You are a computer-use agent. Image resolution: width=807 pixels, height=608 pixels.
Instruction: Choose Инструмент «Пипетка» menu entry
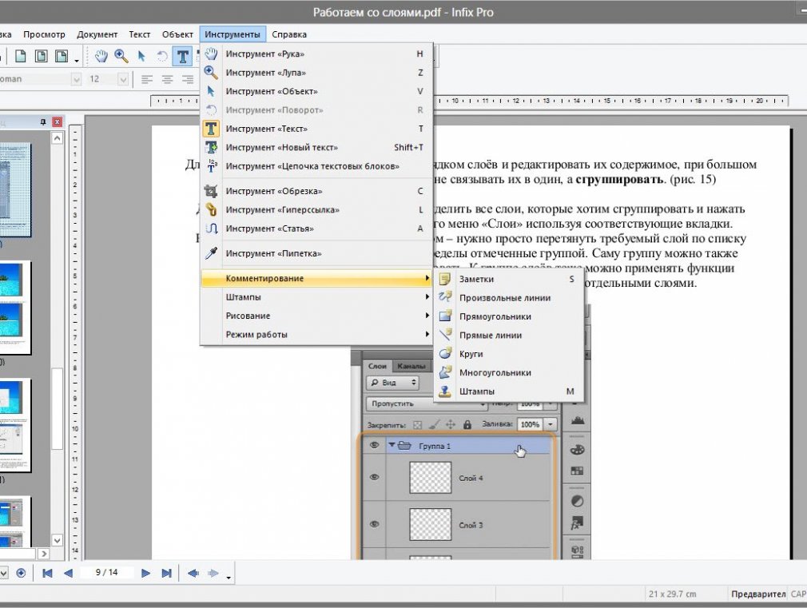click(x=316, y=253)
